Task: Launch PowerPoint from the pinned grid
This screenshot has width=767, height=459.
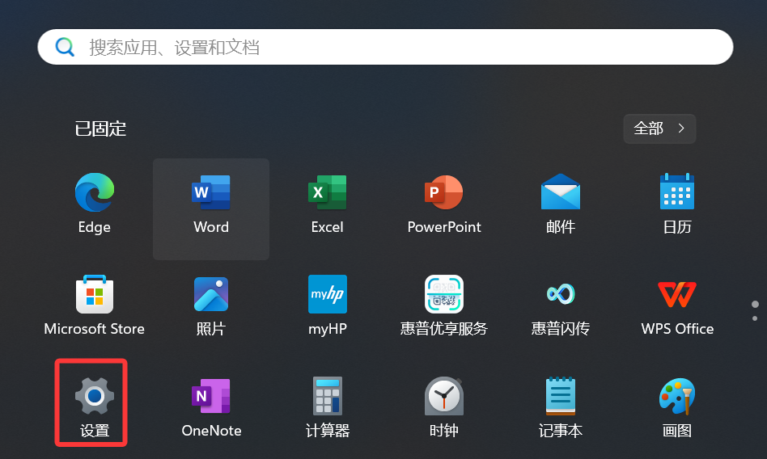Action: tap(443, 204)
